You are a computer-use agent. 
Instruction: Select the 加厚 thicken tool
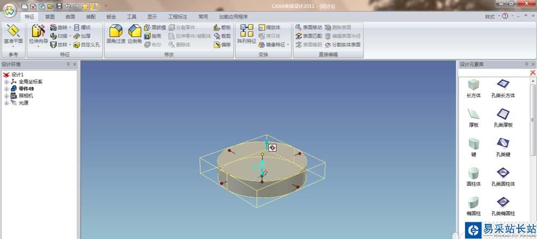[82, 36]
